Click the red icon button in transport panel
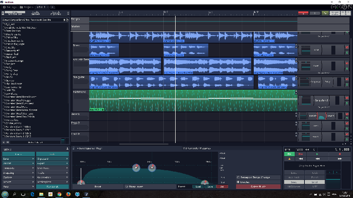 coord(300,154)
